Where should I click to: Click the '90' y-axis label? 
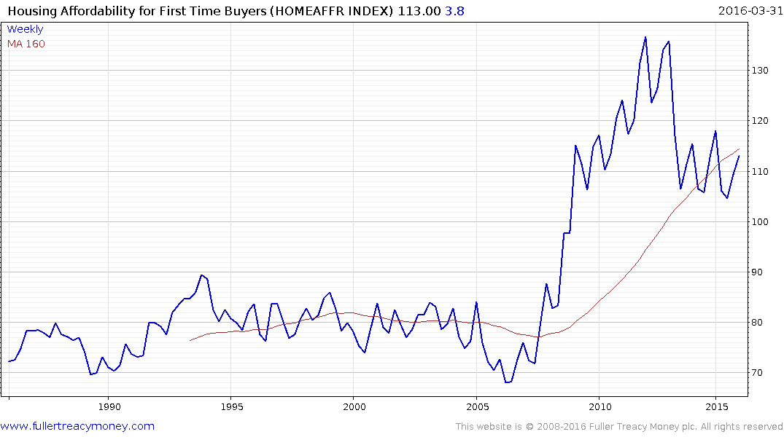click(757, 272)
